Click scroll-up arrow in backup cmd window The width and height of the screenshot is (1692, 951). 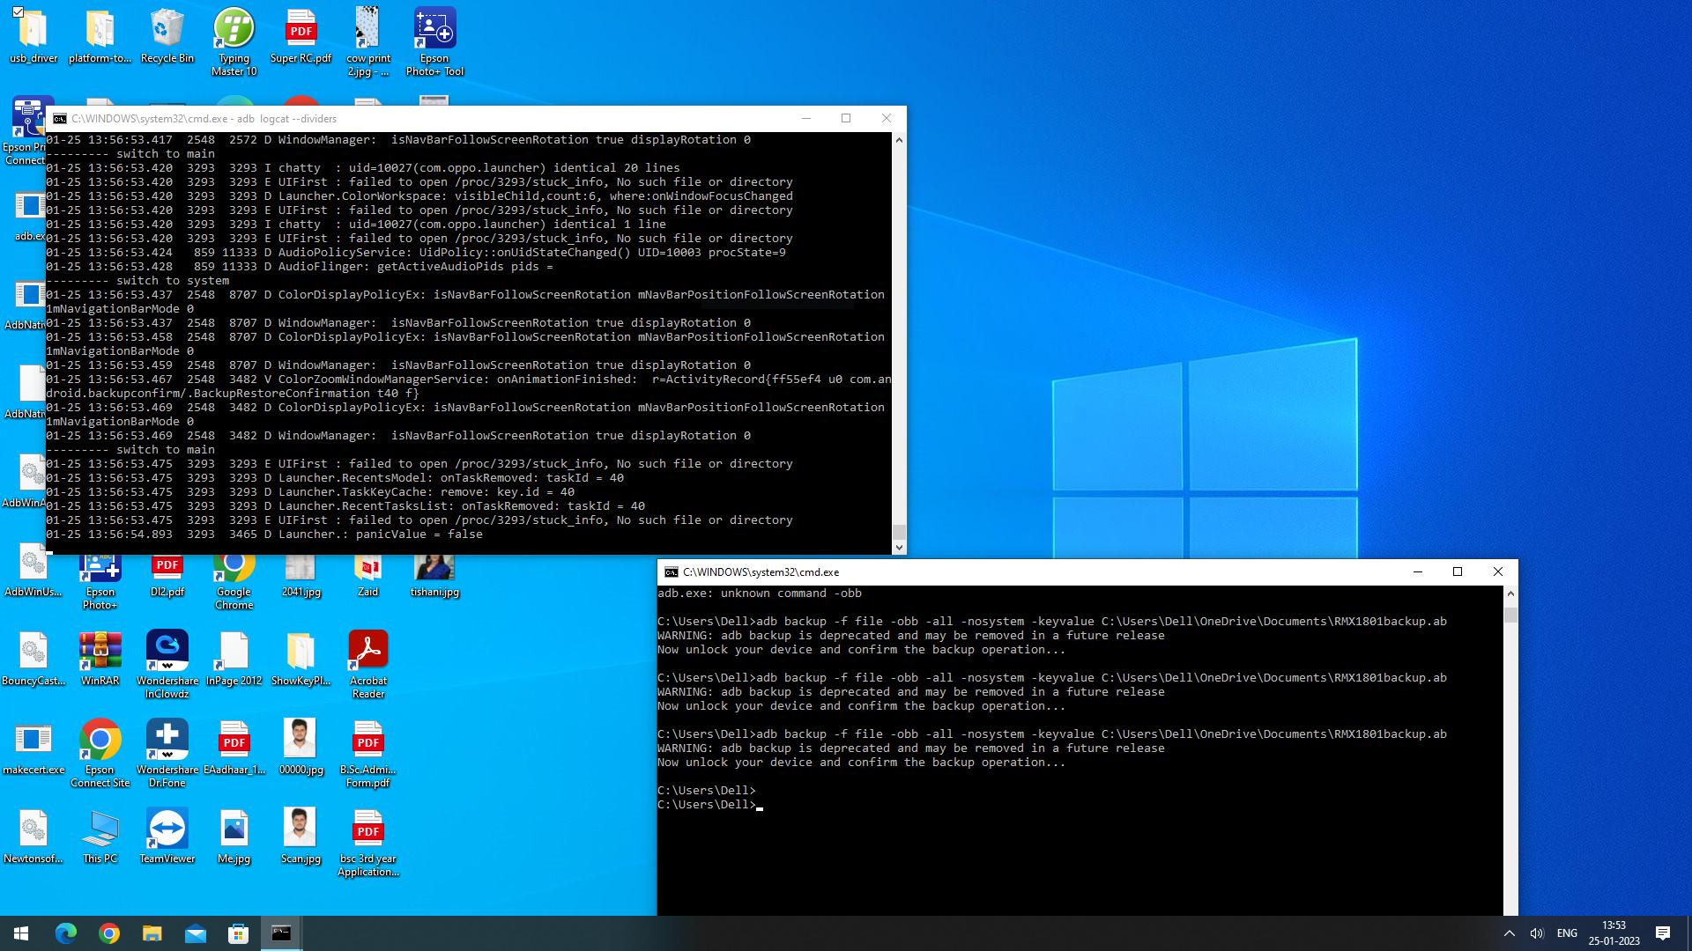click(x=1510, y=593)
